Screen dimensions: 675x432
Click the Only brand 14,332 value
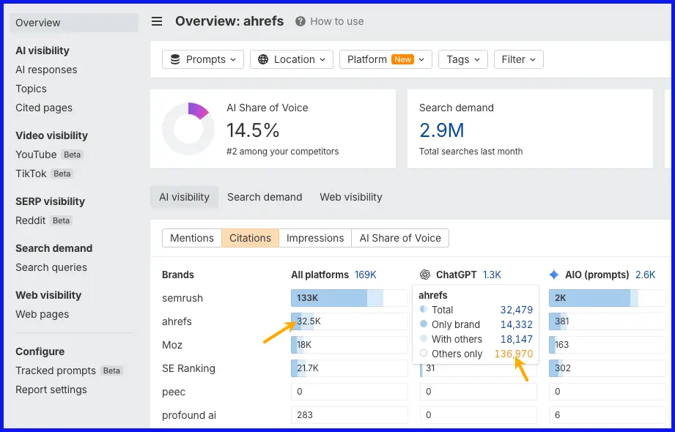[x=517, y=324]
